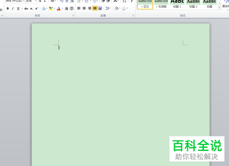The image size is (229, 166).
Task: Select the 正文 style
Action: [x=145, y=4]
